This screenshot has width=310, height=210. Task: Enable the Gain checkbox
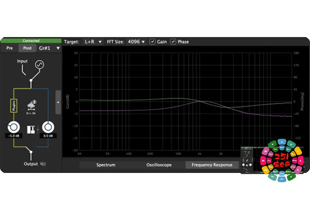[152, 42]
